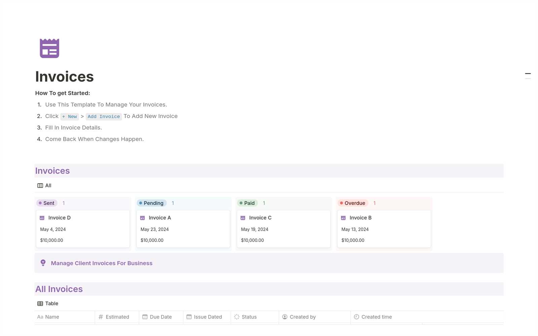Open the page outline indicator at right edge
The width and height of the screenshot is (538, 336).
(x=528, y=76)
